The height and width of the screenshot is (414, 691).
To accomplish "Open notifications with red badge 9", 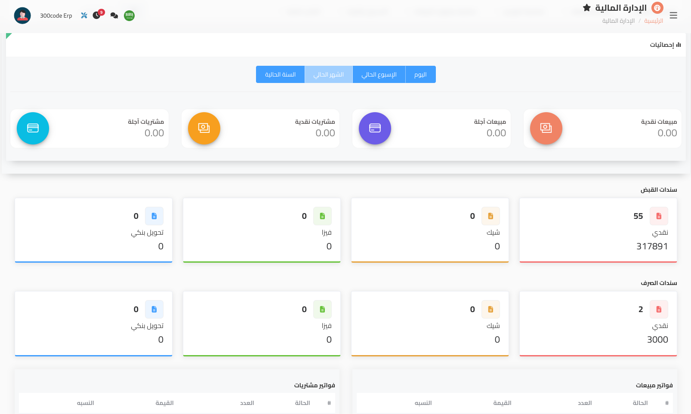I will click(97, 15).
